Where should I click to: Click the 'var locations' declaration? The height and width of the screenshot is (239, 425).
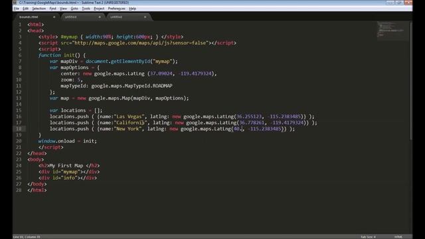(68, 110)
